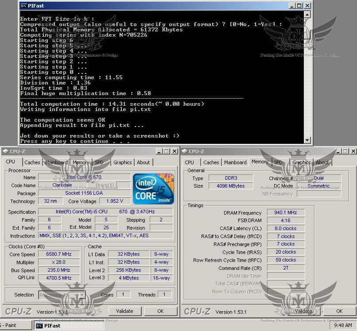Image resolution: width=357 pixels, height=331 pixels.
Task: Click Validate in the Processor CPU-Z window
Action: coord(125,311)
